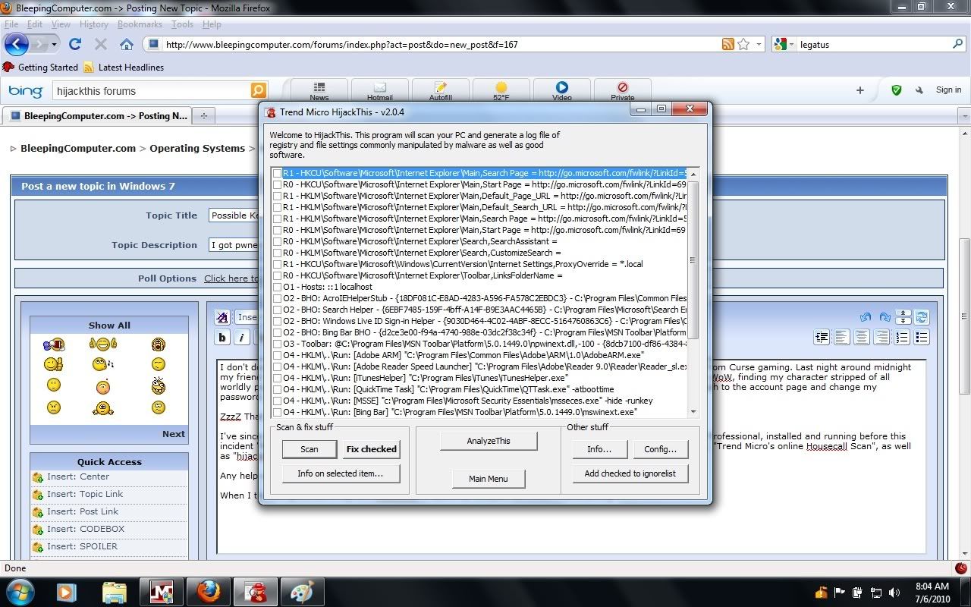Open News on the Bing toolbar
Viewport: 971px width, 607px height.
coord(319,90)
